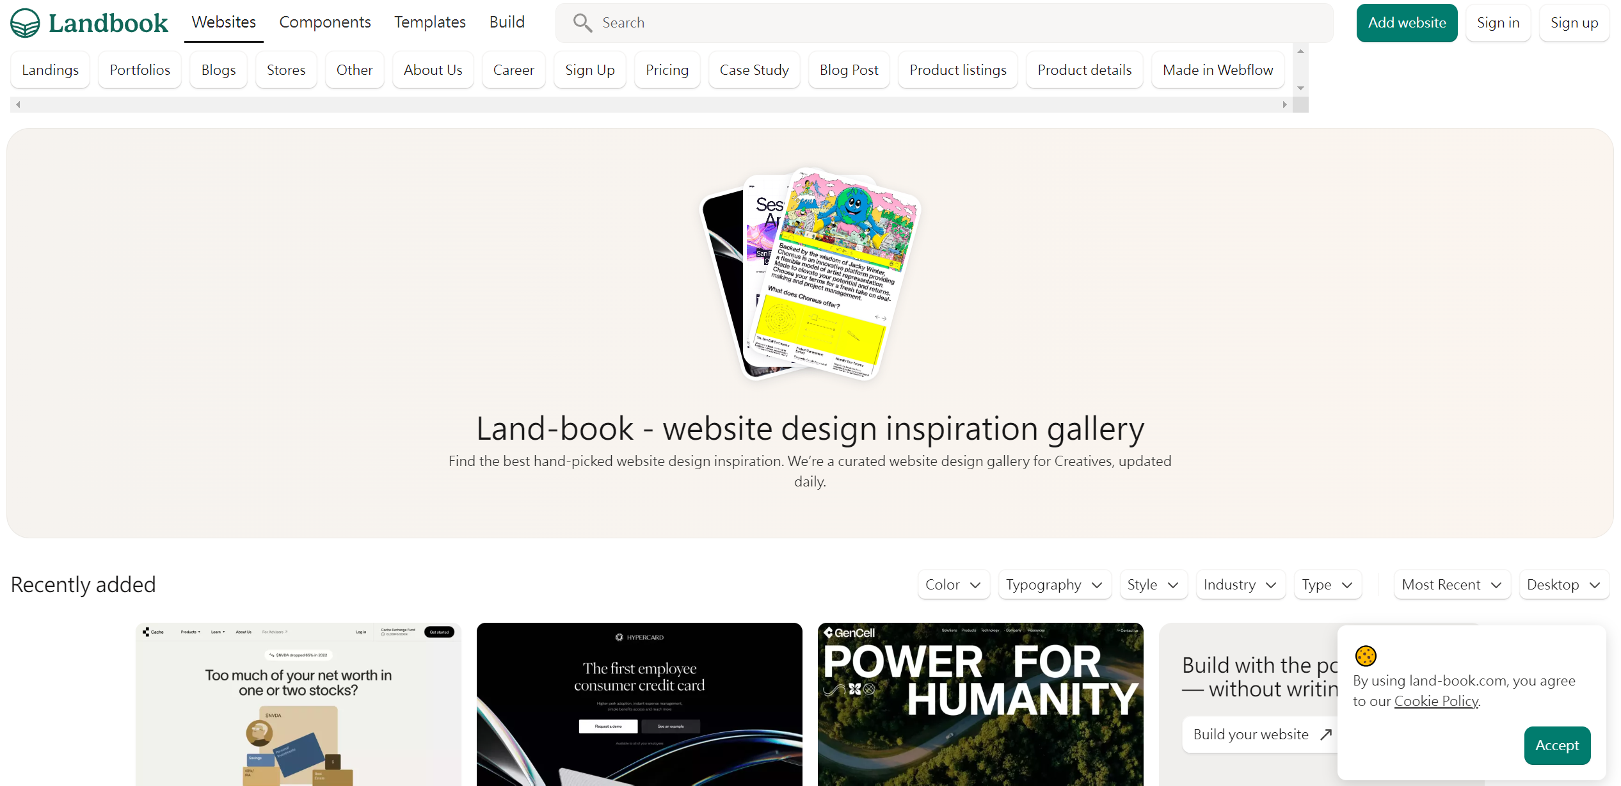Open the Cookie Policy link
The width and height of the screenshot is (1621, 786).
(x=1436, y=701)
